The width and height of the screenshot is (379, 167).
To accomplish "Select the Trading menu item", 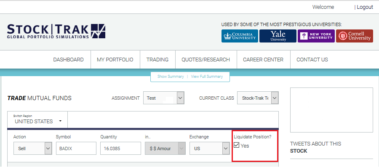I will (x=157, y=60).
